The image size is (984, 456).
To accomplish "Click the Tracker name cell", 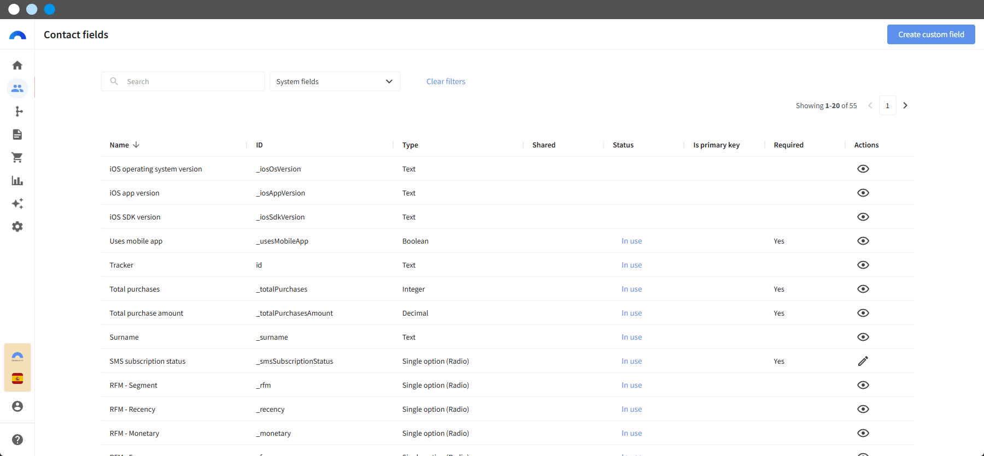I will [121, 265].
